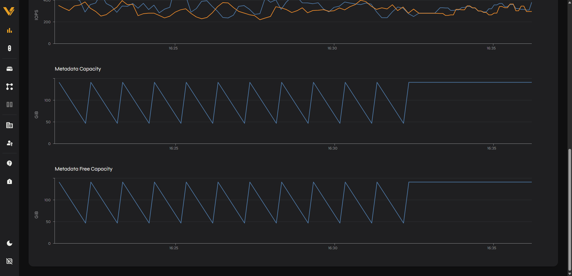Click the Metadata Free Capacity chart title
Screen dimensions: 572x276
tap(83, 169)
